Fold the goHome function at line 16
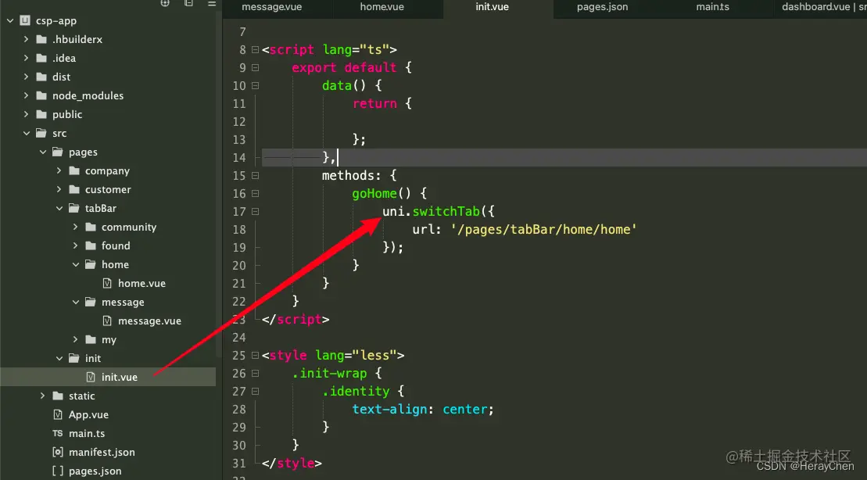867x480 pixels. click(x=255, y=194)
